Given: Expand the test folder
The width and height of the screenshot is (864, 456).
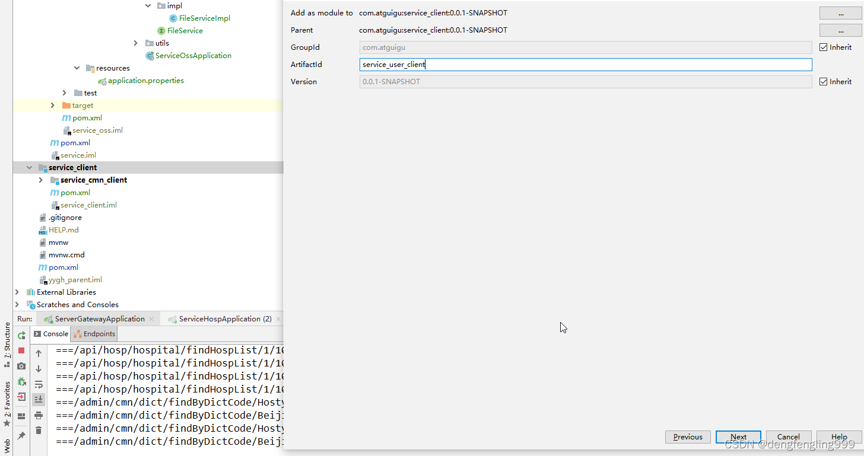Looking at the screenshot, I should click(65, 93).
